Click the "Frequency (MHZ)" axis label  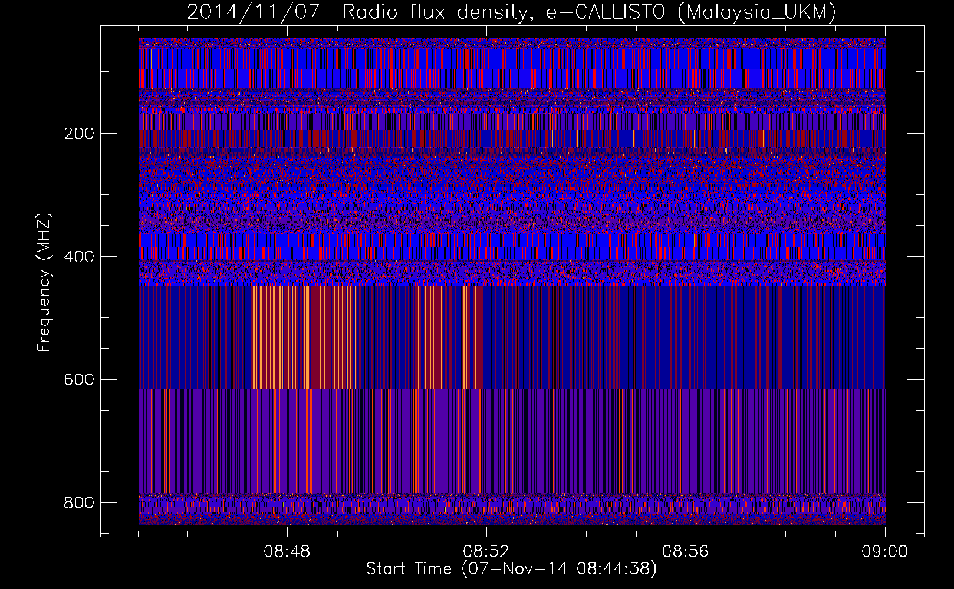point(44,283)
